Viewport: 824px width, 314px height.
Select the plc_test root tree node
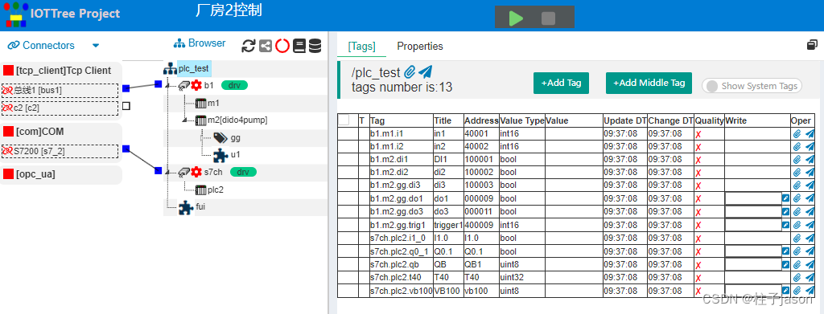pyautogui.click(x=193, y=68)
